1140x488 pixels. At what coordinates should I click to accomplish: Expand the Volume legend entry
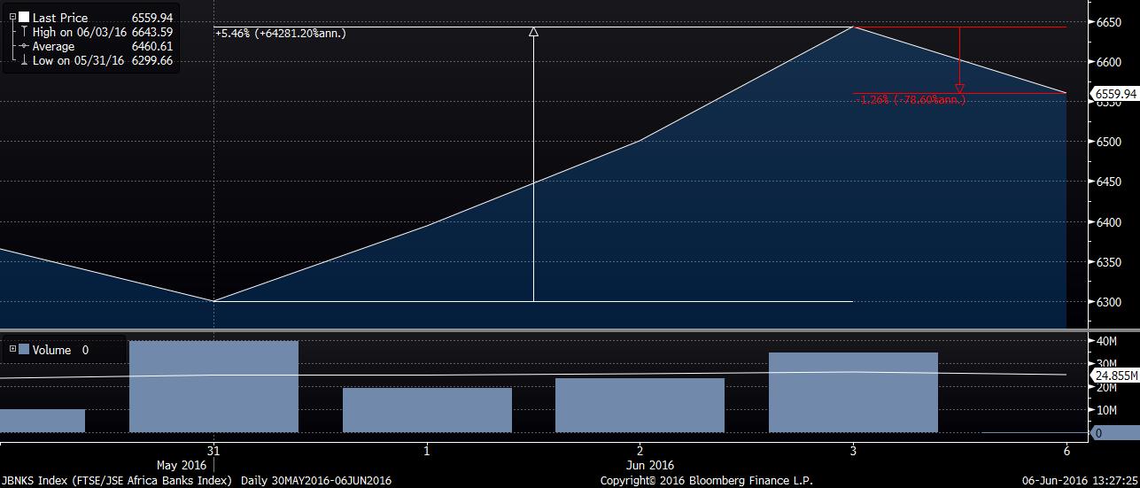12,350
